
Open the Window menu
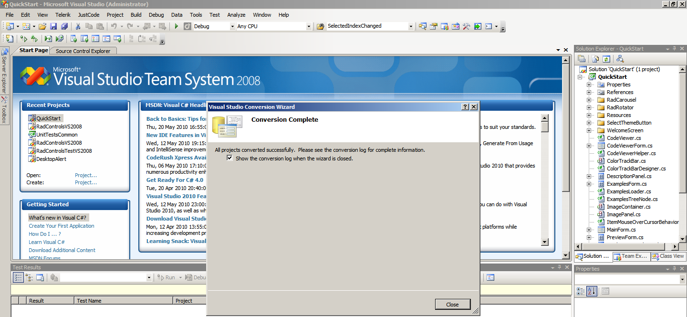[x=262, y=15]
